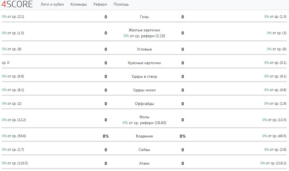Click the 'ср. 0' red cards text
The height and width of the screenshot is (171, 289).
coord(6,63)
